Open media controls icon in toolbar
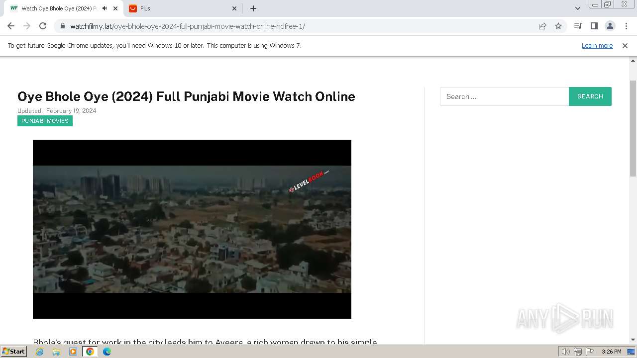 578,26
